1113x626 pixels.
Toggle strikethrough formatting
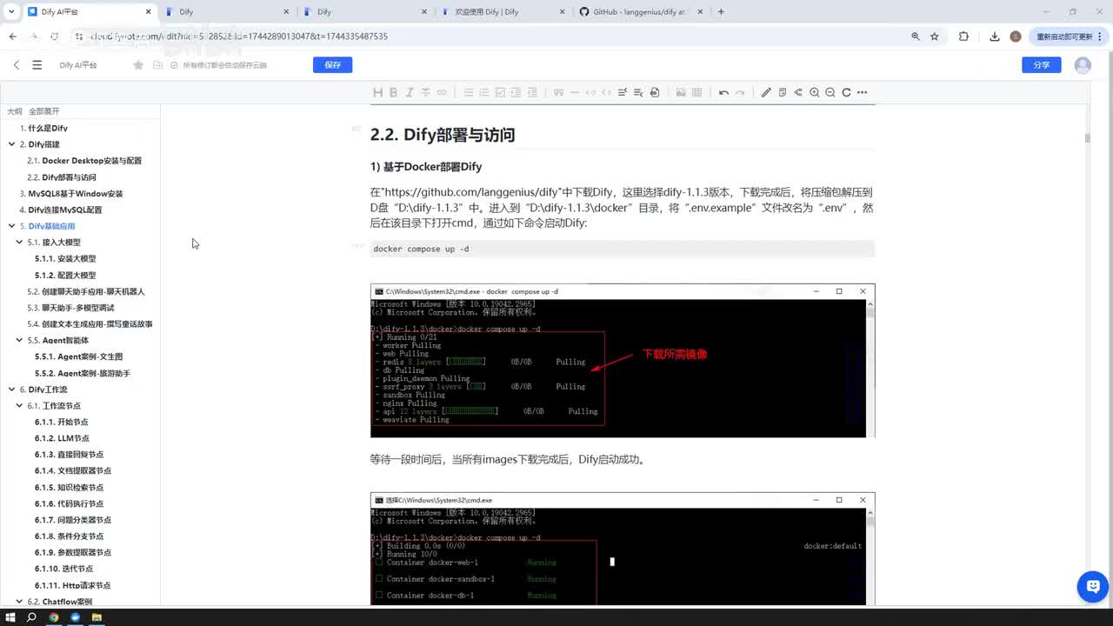pyautogui.click(x=425, y=92)
